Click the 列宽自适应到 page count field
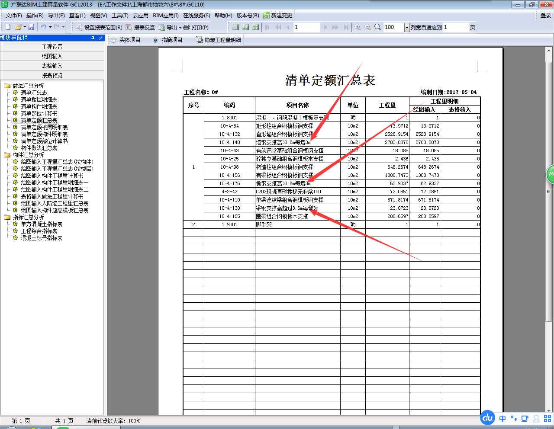This screenshot has width=554, height=429. click(456, 27)
